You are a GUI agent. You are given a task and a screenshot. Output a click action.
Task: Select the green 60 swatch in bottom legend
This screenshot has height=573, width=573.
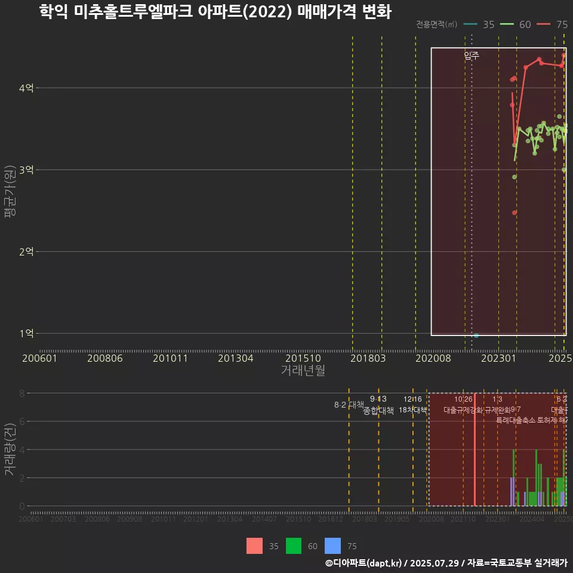pyautogui.click(x=294, y=546)
